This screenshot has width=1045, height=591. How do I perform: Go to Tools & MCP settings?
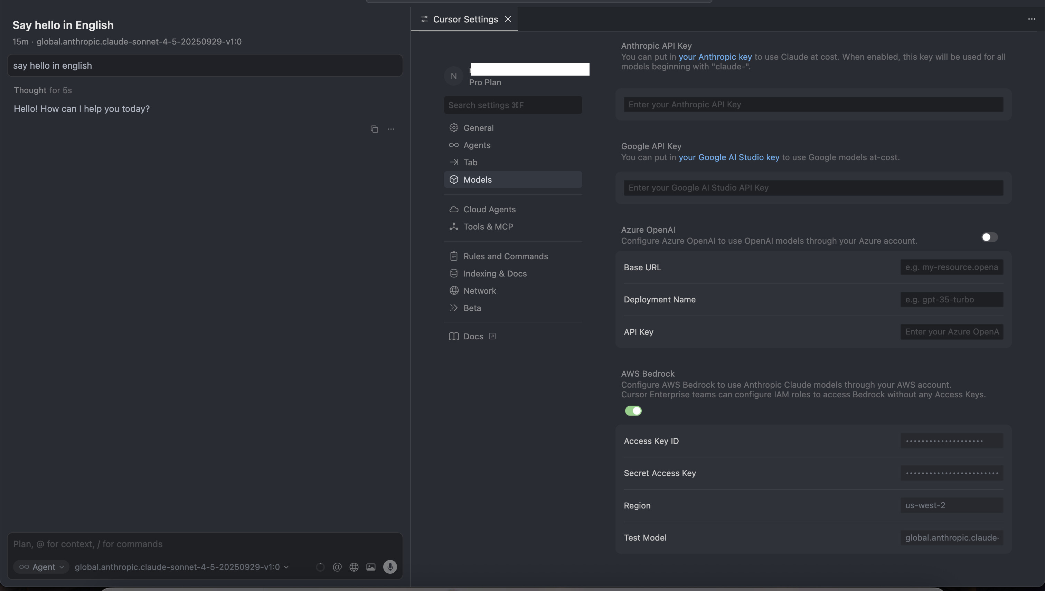[x=488, y=226]
